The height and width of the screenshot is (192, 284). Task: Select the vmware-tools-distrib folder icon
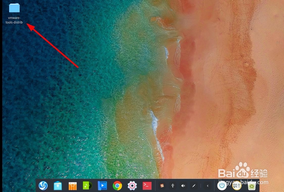coord(14,8)
